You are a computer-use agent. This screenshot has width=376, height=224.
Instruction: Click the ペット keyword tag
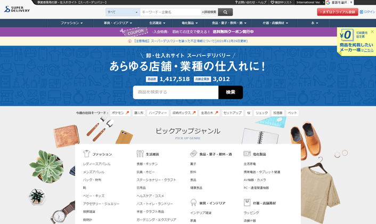point(292,113)
